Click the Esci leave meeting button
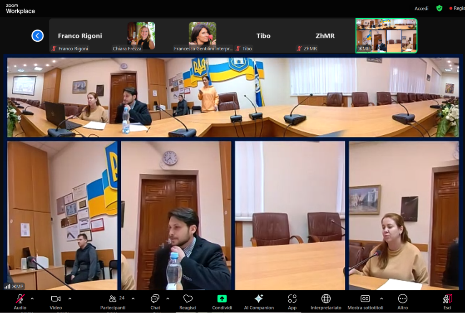 coord(447,298)
